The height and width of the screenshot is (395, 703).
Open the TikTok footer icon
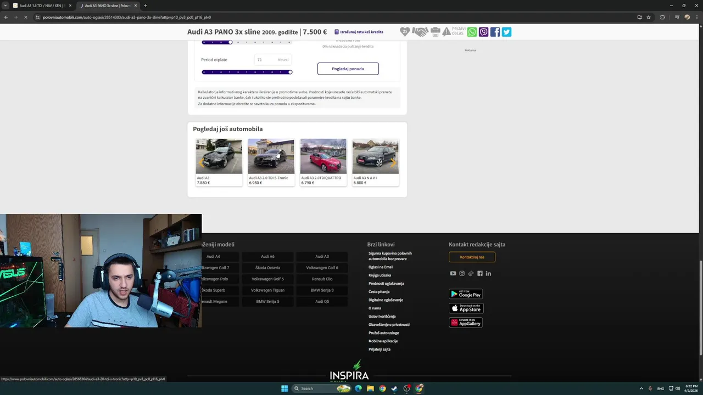471,273
